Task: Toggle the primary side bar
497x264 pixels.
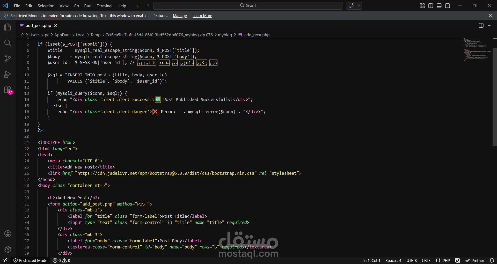Action: tap(431, 6)
